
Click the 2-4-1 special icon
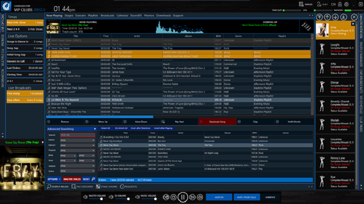point(322,4)
